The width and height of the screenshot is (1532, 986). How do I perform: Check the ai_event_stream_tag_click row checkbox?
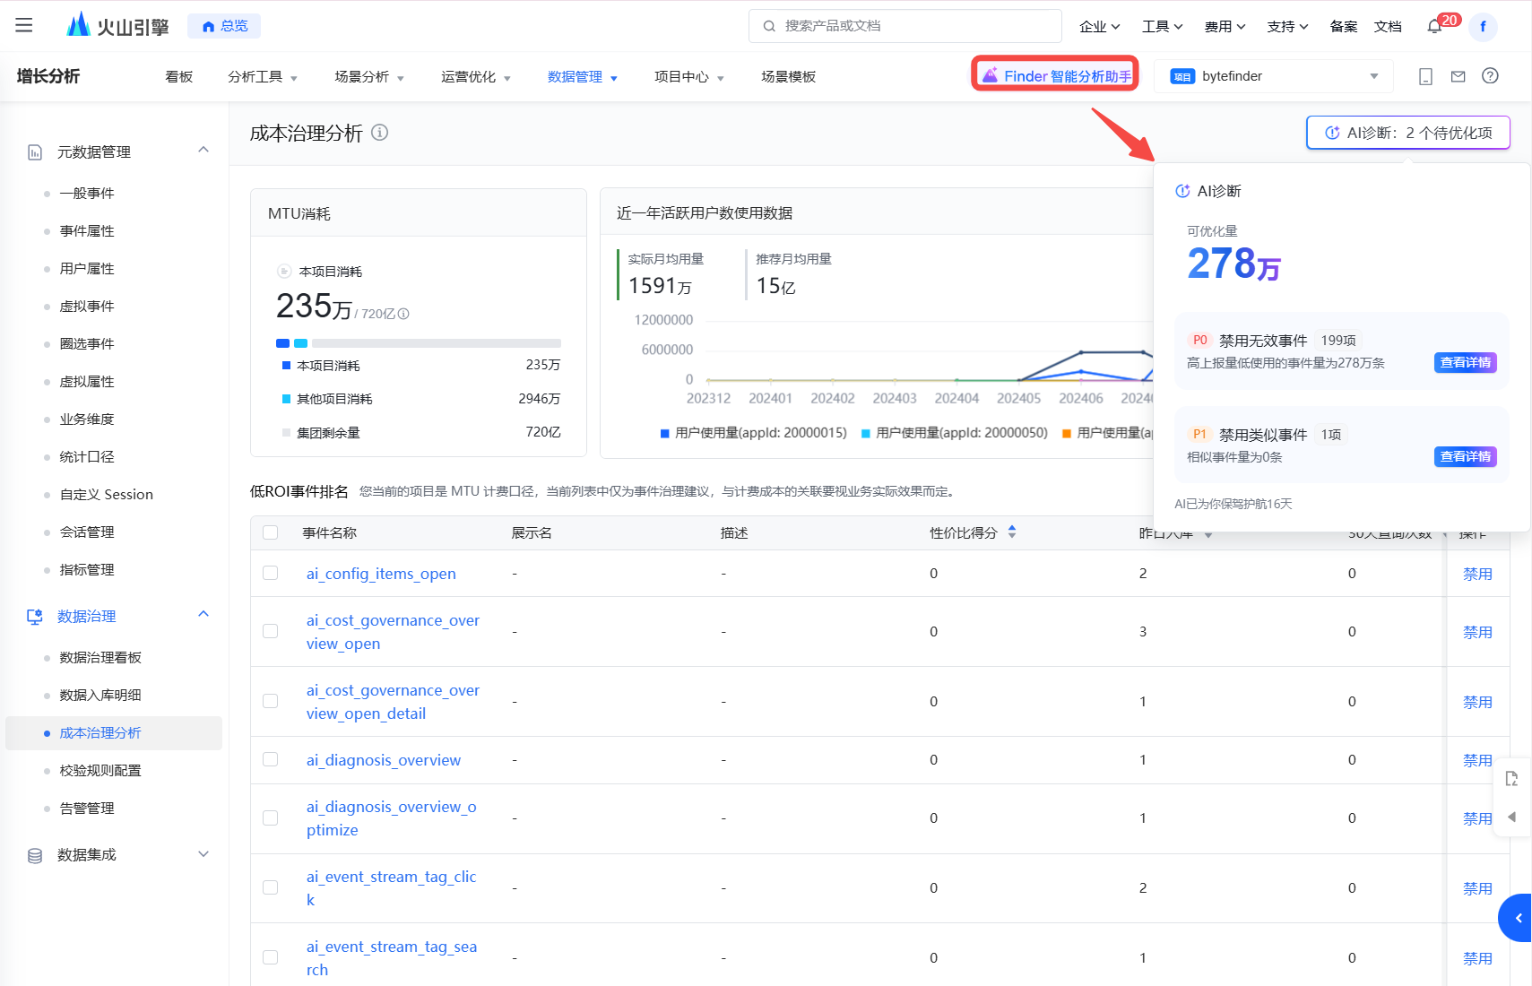[x=270, y=887]
